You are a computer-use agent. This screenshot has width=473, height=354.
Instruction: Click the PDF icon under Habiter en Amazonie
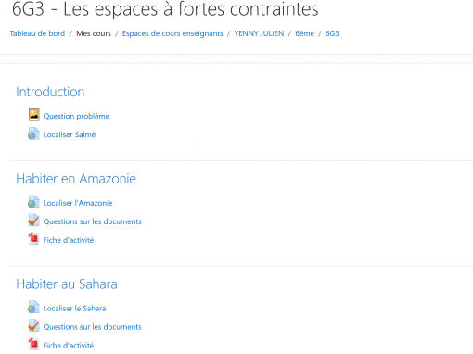33,239
